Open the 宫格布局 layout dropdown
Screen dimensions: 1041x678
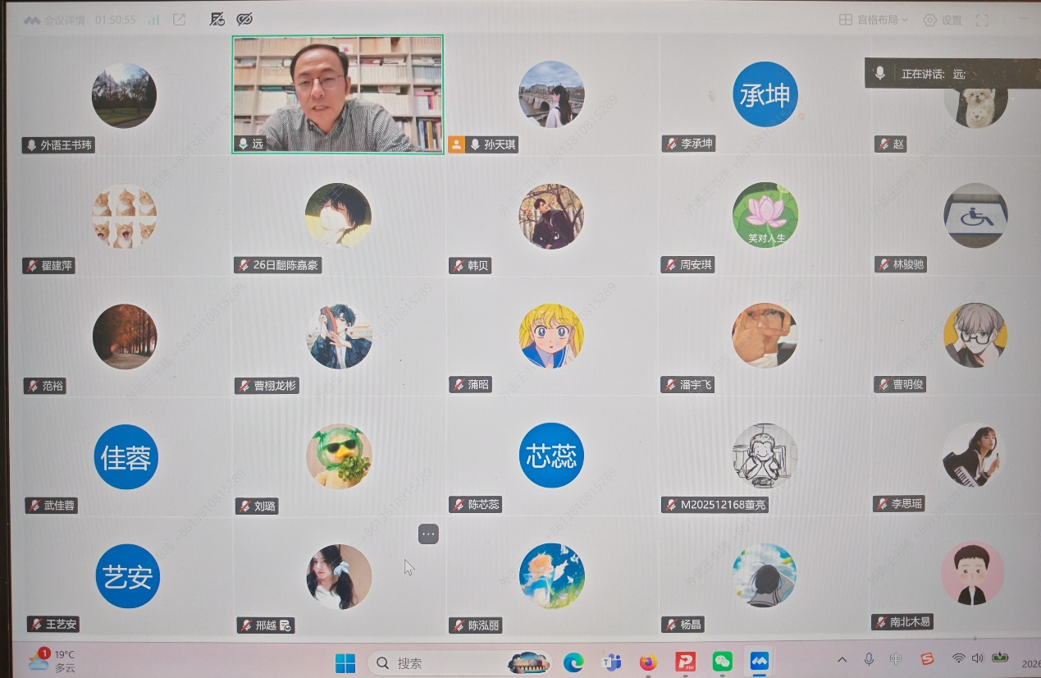(874, 20)
